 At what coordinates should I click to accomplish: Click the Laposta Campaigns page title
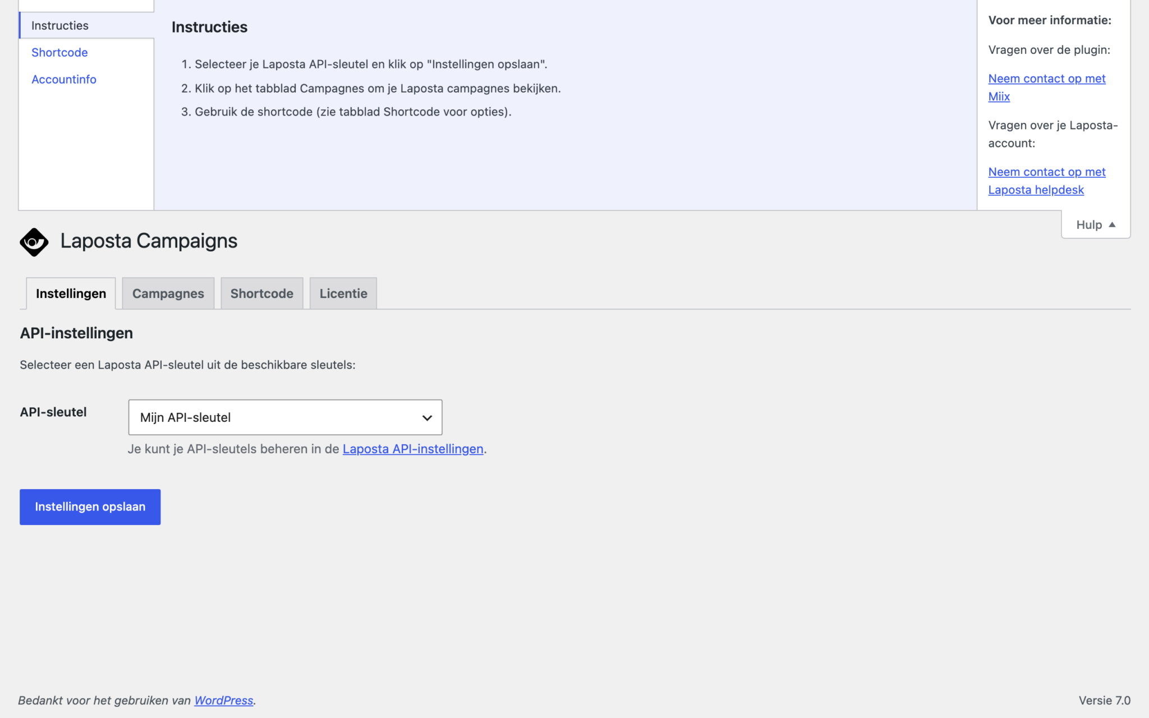[x=149, y=241]
